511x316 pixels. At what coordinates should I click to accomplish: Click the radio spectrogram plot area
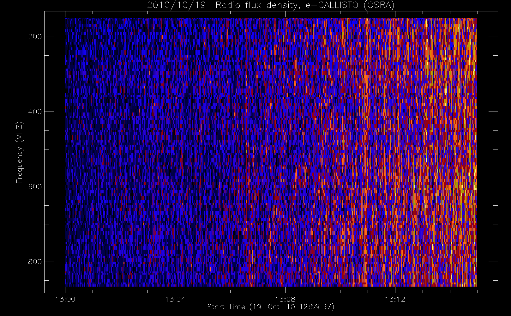[x=271, y=152]
